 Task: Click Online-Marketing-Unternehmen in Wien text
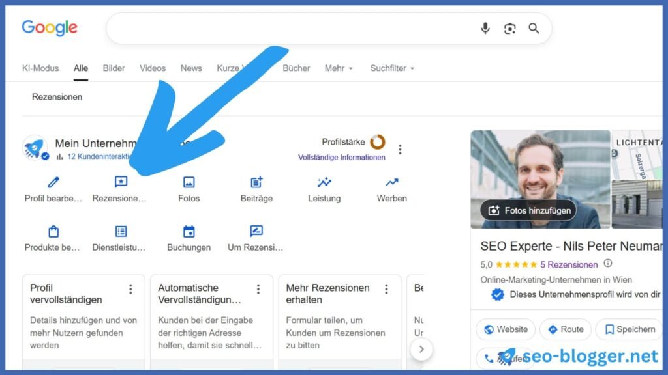[556, 280]
